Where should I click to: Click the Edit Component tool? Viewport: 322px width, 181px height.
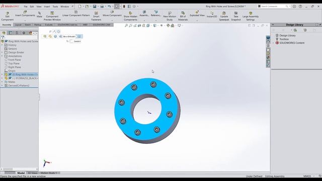pos(8,16)
